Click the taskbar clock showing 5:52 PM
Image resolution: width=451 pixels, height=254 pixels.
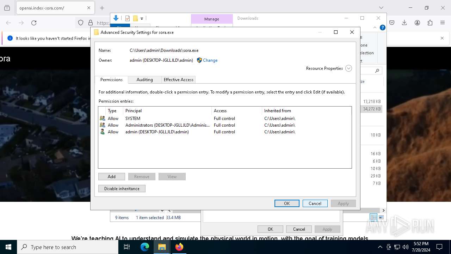click(x=421, y=247)
